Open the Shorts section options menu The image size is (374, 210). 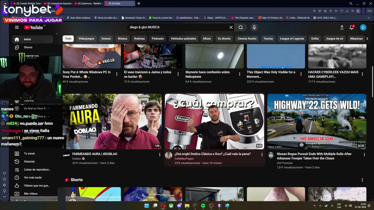pyautogui.click(x=362, y=180)
